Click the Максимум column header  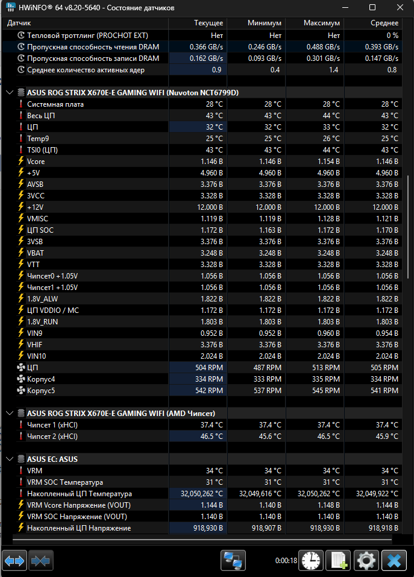coord(315,23)
